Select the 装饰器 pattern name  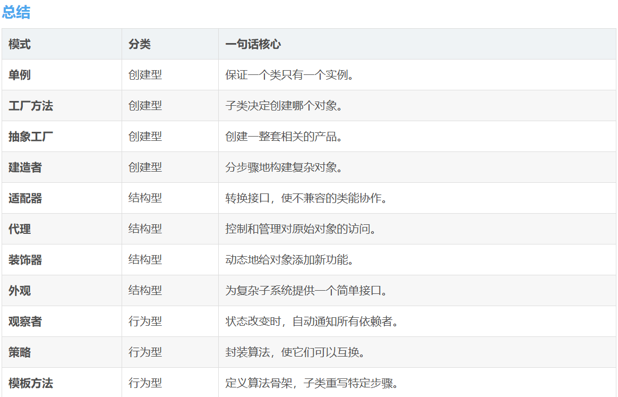(x=25, y=260)
